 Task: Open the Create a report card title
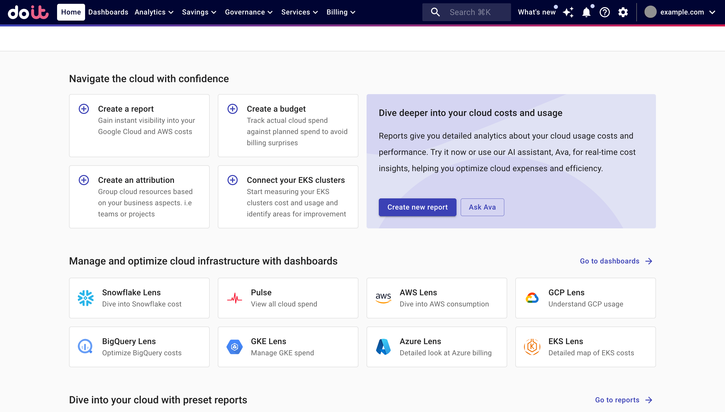coord(126,109)
